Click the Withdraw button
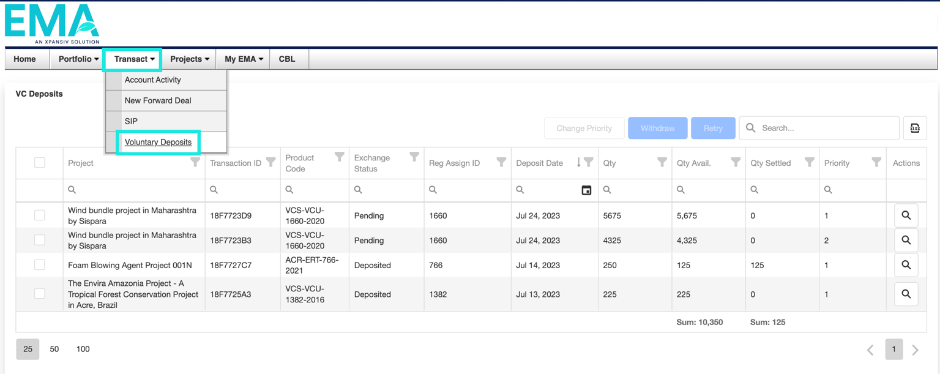940x374 pixels. (x=657, y=128)
